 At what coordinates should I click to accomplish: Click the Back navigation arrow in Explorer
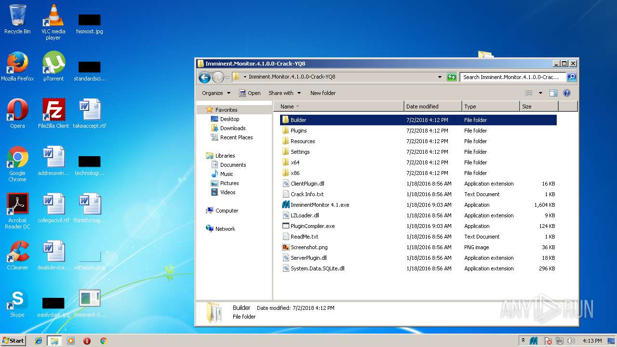tap(204, 77)
